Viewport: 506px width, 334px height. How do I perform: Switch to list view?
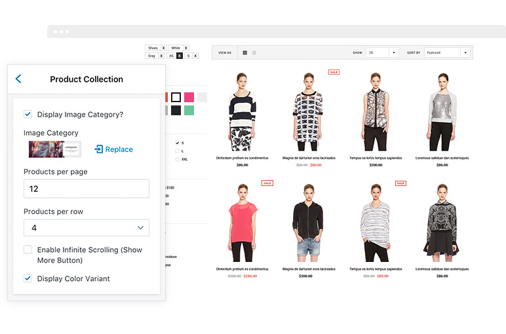point(254,52)
